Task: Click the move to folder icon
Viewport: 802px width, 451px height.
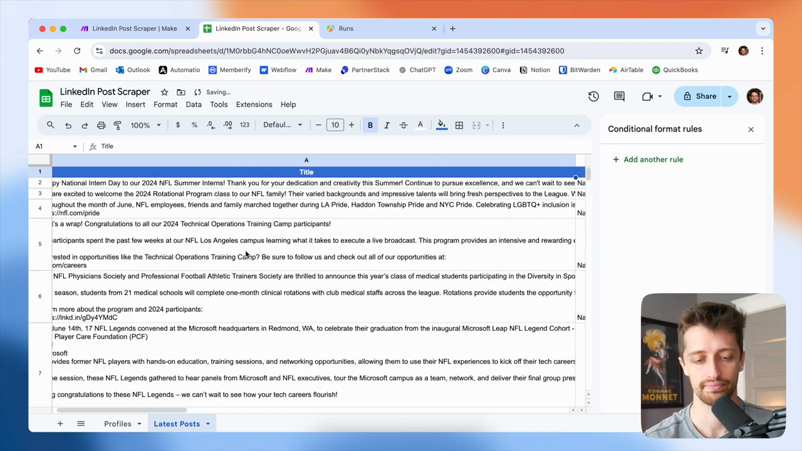Action: pyautogui.click(x=181, y=92)
